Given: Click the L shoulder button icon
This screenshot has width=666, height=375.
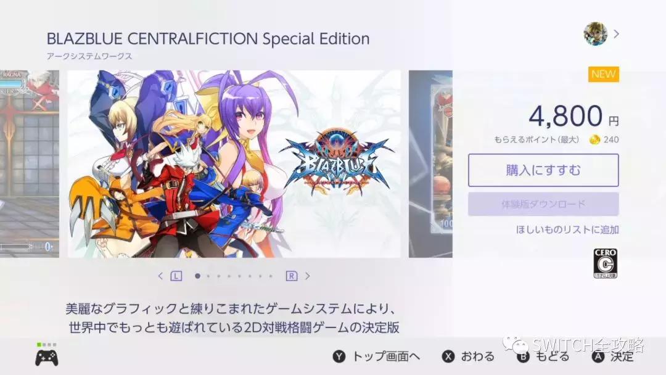Looking at the screenshot, I should [x=176, y=276].
